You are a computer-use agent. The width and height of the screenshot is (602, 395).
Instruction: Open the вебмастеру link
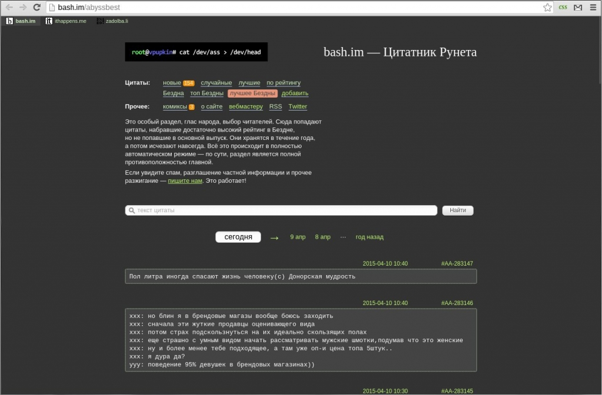[x=246, y=107]
